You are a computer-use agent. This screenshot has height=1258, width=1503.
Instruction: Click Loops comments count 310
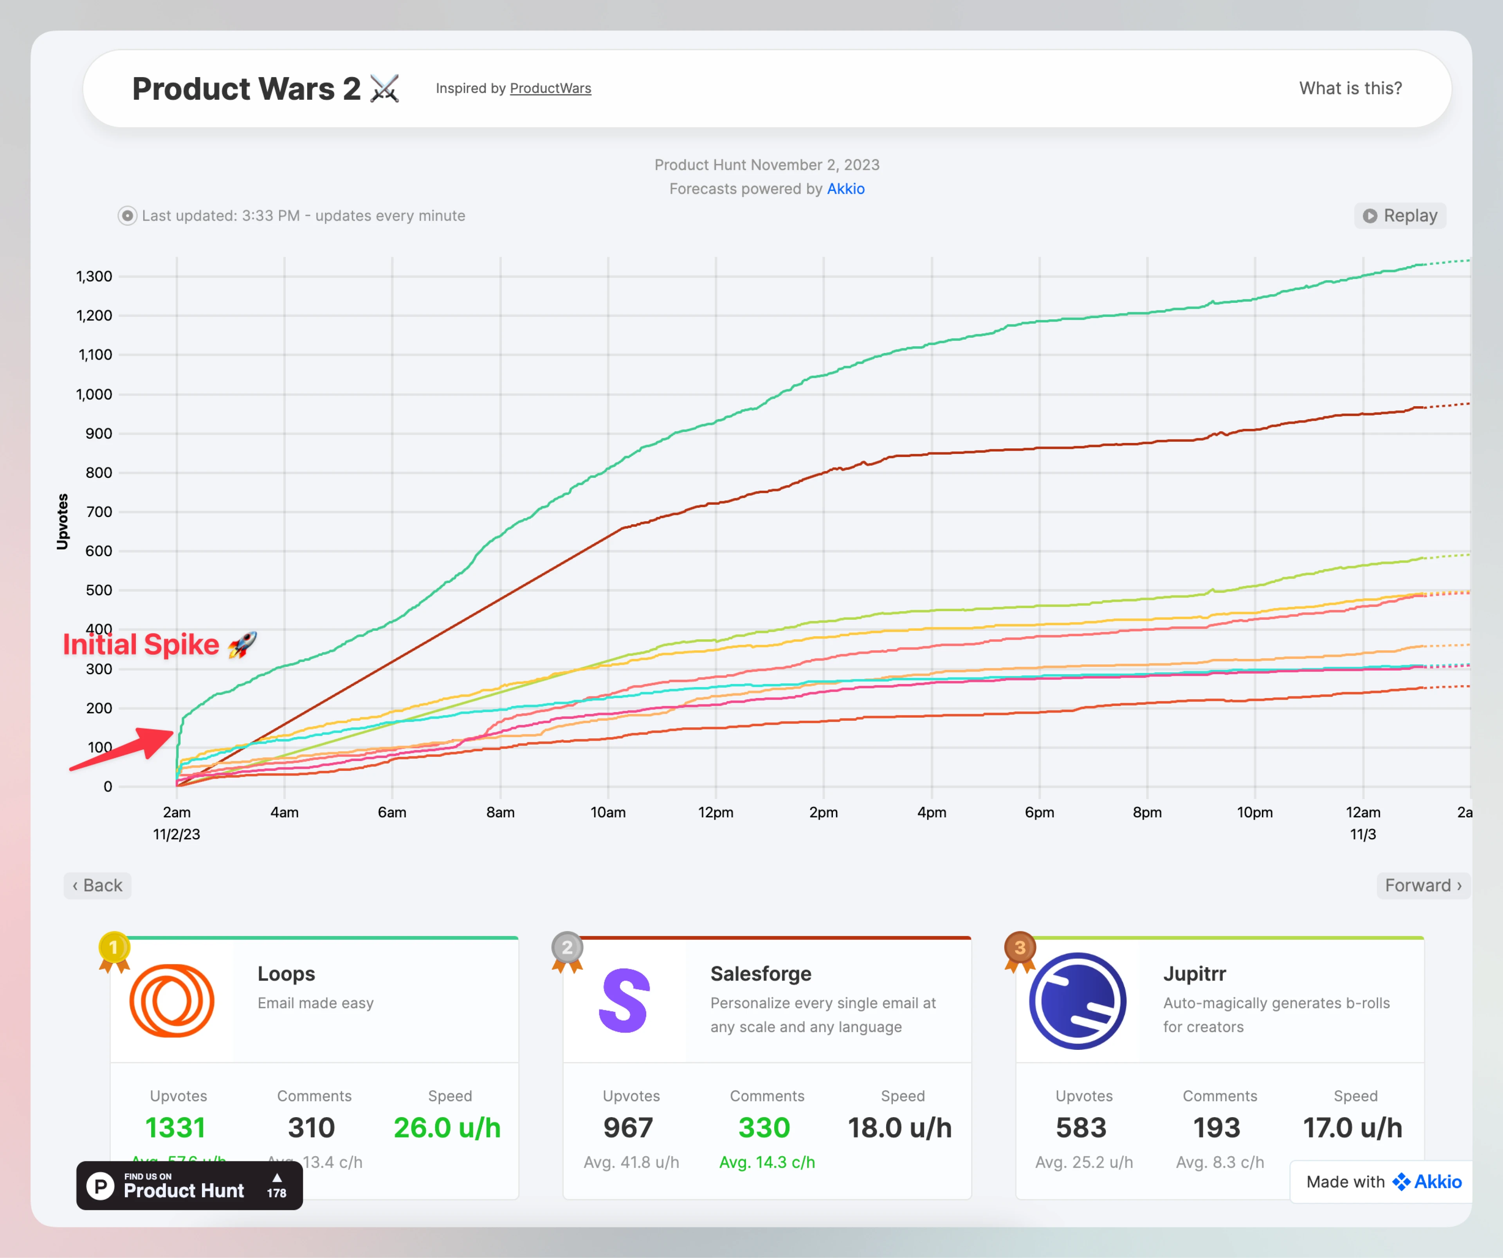tap(311, 1128)
